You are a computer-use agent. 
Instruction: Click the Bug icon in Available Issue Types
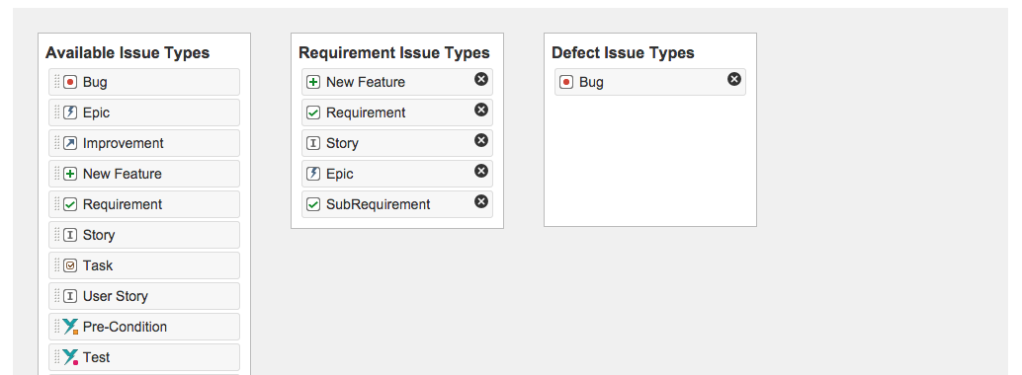point(70,82)
